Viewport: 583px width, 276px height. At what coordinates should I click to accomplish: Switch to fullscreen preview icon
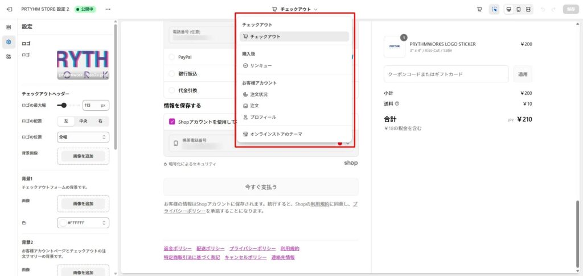[528, 9]
